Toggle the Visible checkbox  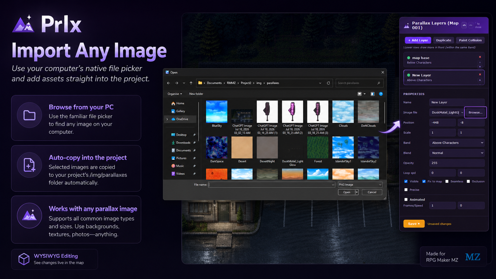[406, 181]
